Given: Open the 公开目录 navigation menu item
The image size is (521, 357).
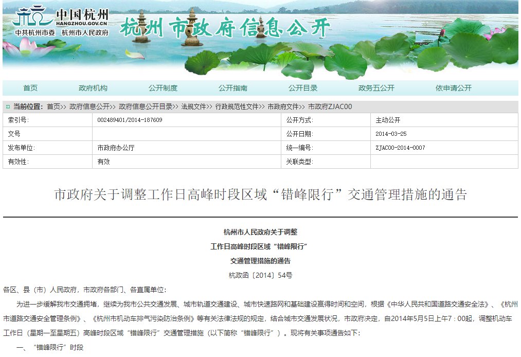Looking at the screenshot, I should pyautogui.click(x=302, y=87).
